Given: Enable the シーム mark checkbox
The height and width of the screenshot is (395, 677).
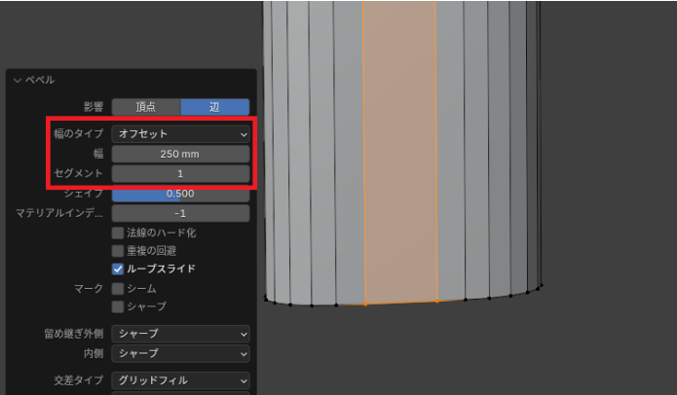Looking at the screenshot, I should tap(118, 289).
